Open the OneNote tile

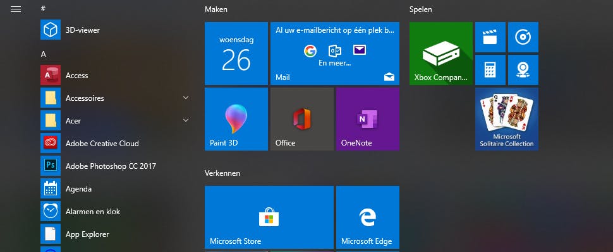368,119
